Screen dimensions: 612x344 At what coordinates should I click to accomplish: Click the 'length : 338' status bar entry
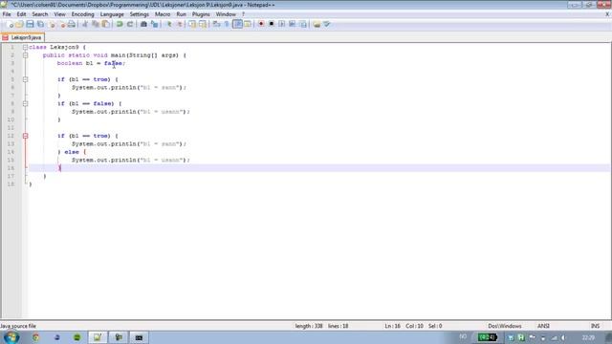click(309, 326)
